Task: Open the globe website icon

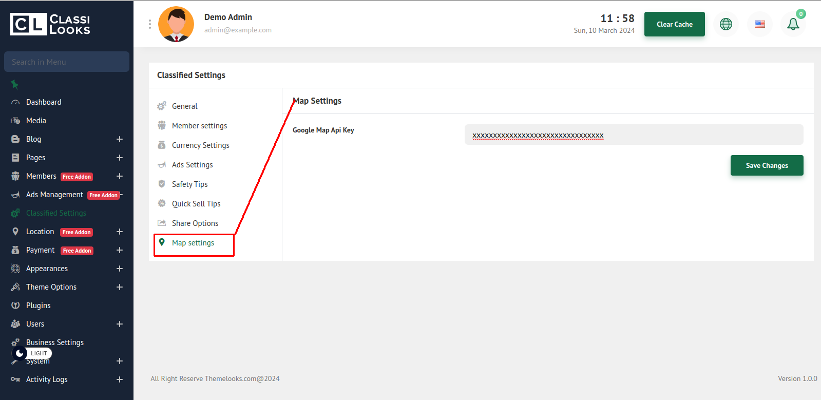Action: point(725,24)
